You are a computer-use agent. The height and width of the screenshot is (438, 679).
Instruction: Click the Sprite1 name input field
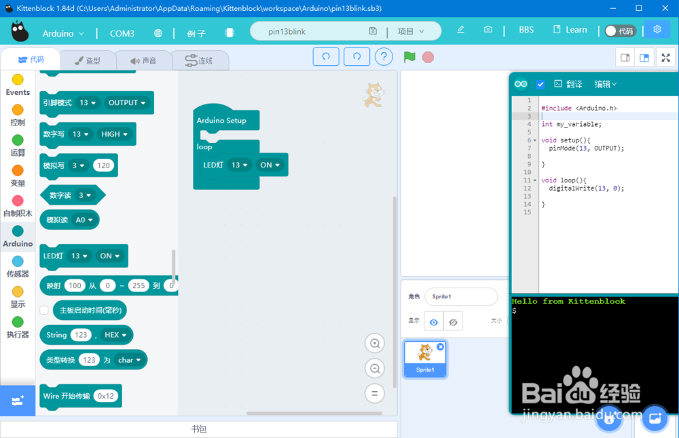461,296
